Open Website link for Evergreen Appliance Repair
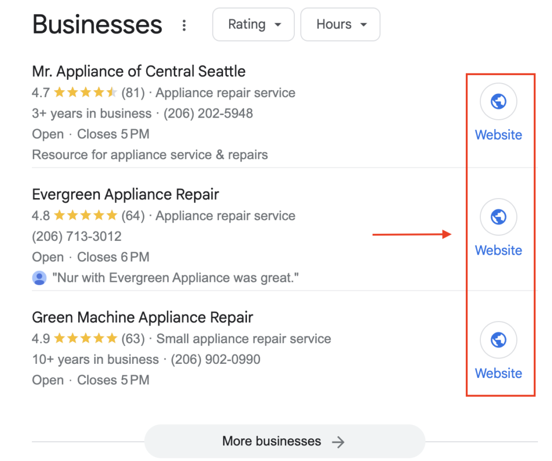Image resolution: width=552 pixels, height=461 pixels. pyautogui.click(x=498, y=250)
